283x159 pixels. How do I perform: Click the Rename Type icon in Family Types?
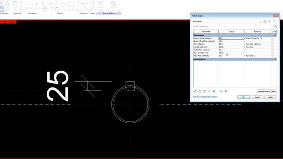tap(270, 22)
